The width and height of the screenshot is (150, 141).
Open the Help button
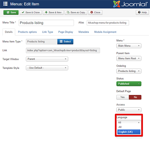tap(142, 13)
